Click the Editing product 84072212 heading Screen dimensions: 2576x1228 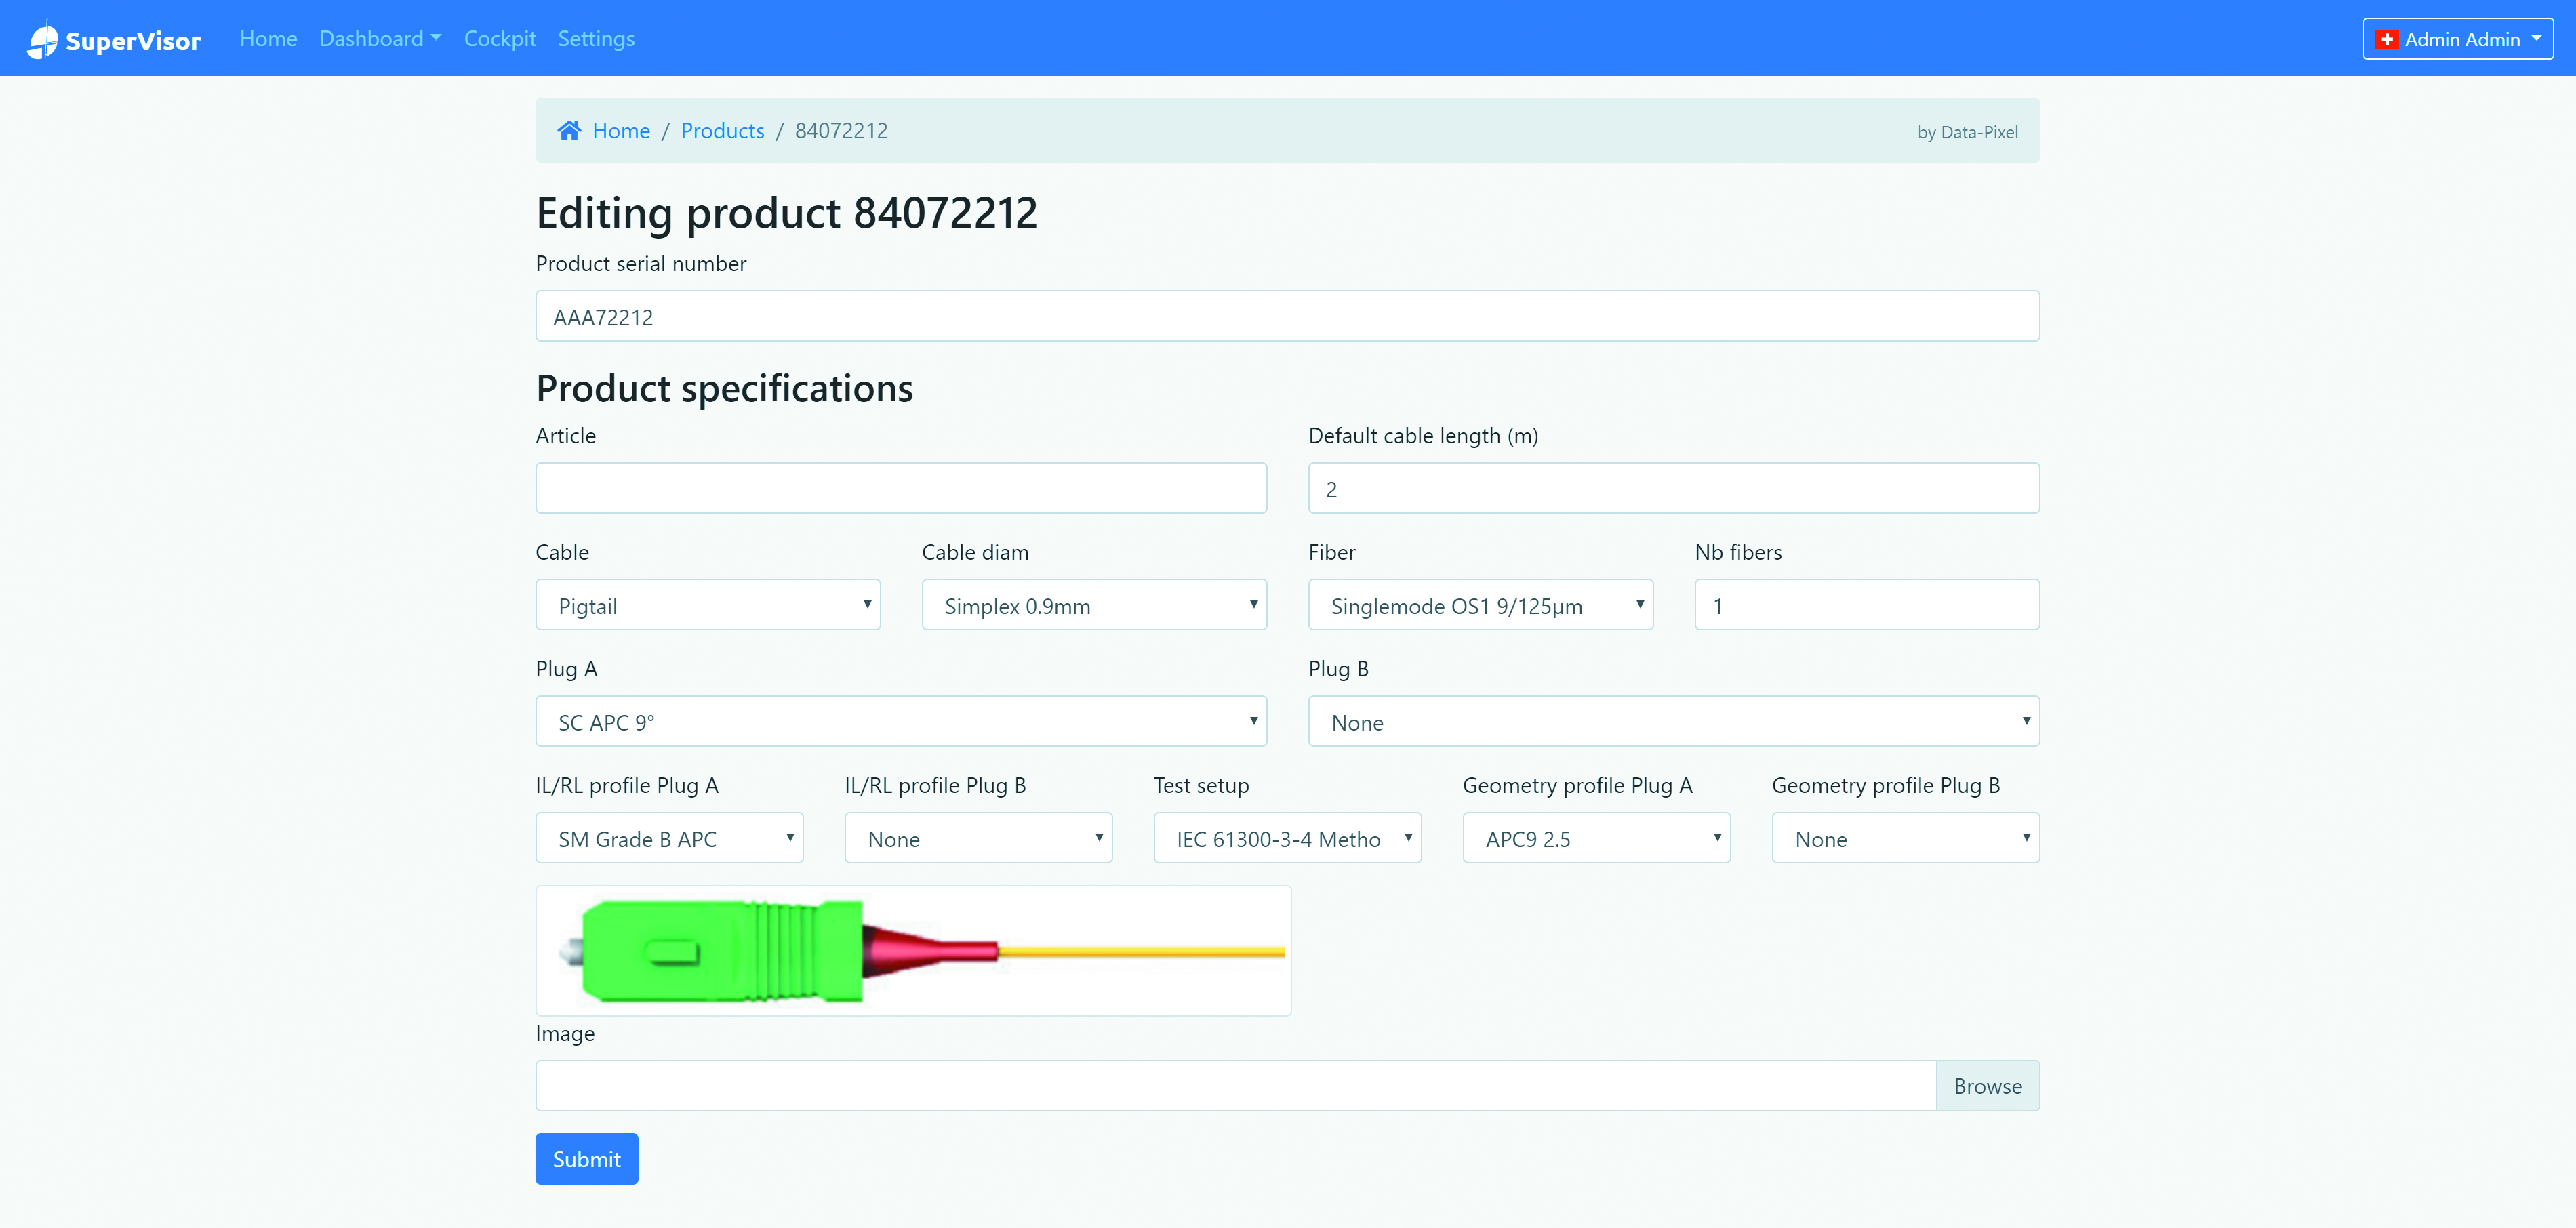(x=786, y=213)
